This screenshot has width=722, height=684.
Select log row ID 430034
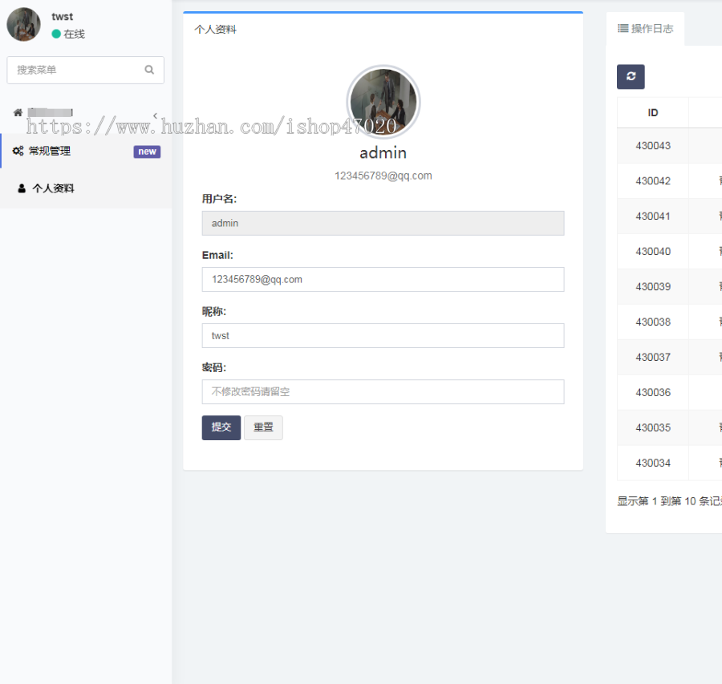[653, 463]
